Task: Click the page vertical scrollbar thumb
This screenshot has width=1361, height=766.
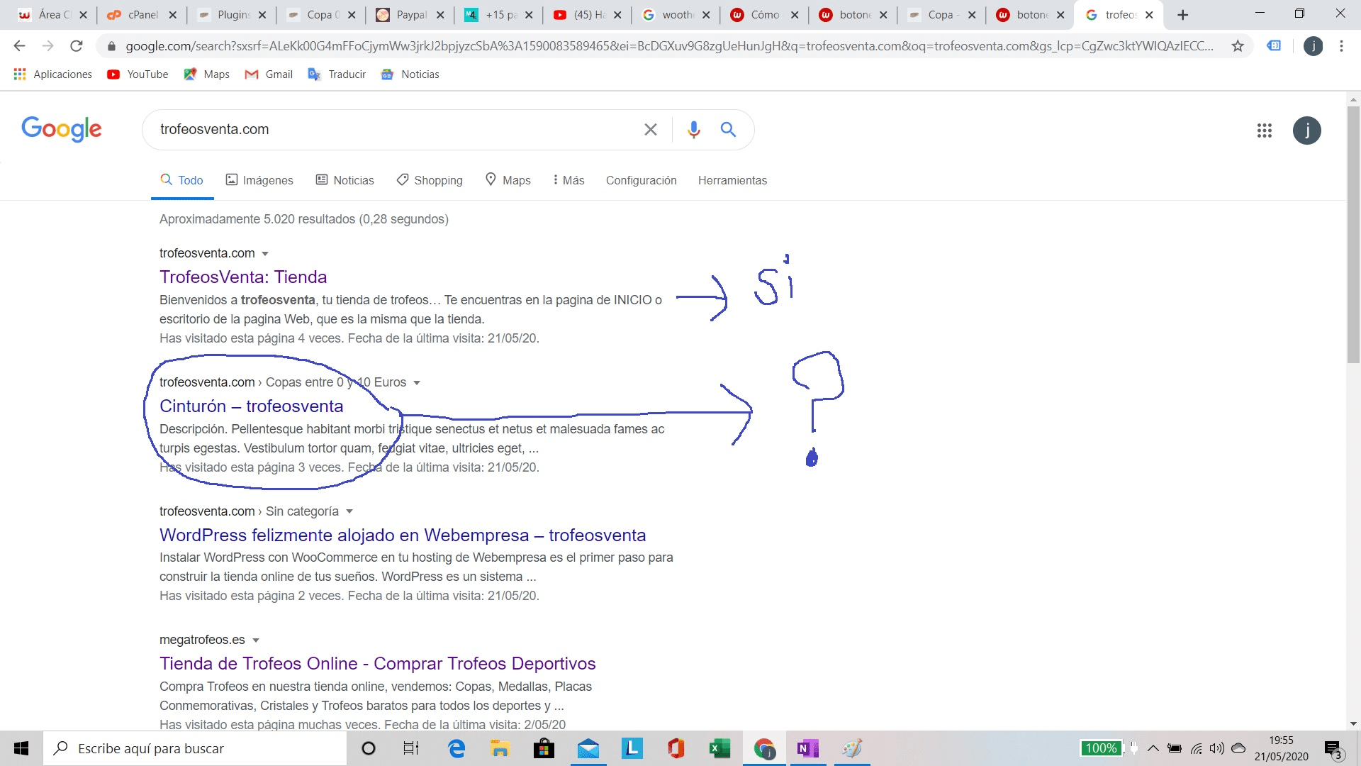Action: pyautogui.click(x=1353, y=234)
